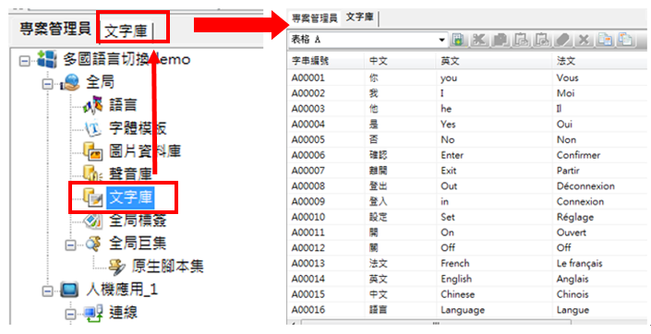Image resolution: width=651 pixels, height=334 pixels.
Task: Collapse the 連線 tree node
Action: 70,314
